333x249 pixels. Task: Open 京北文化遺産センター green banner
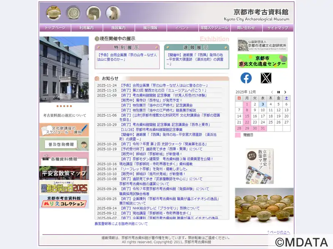[x=263, y=61]
